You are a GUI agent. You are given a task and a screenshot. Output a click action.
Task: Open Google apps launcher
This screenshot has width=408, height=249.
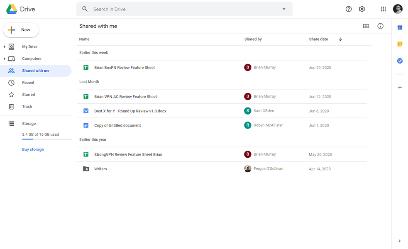[x=383, y=9]
